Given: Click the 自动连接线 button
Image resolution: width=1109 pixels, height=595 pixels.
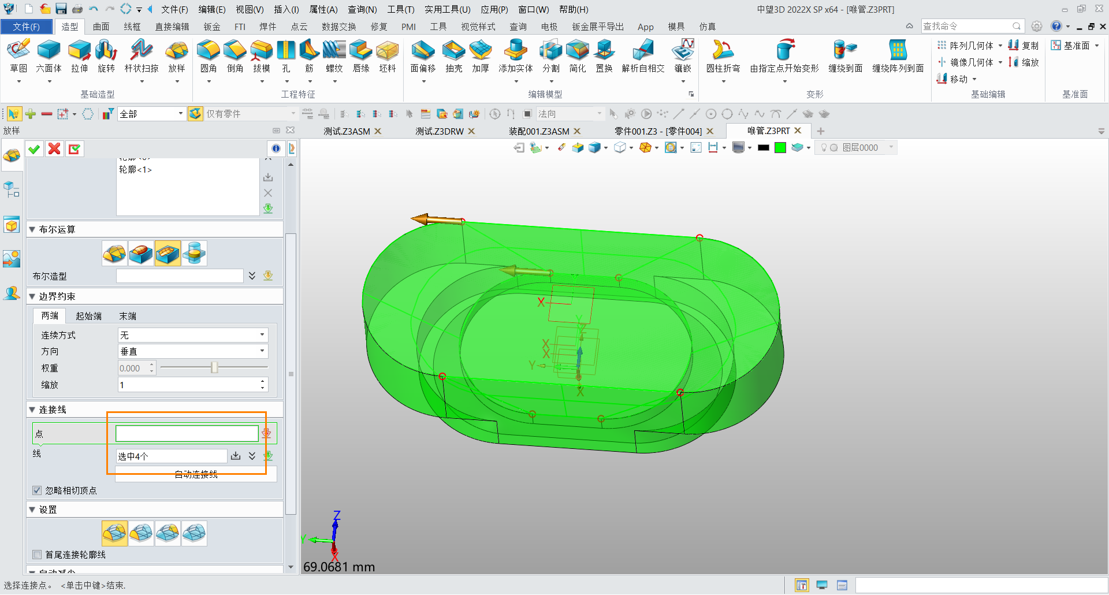Looking at the screenshot, I should coord(196,474).
